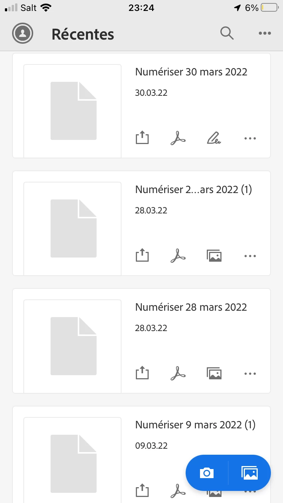Image resolution: width=283 pixels, height=503 pixels.
Task: Open Numériser 30 mars 2022 in Acrobat
Action: click(x=178, y=138)
